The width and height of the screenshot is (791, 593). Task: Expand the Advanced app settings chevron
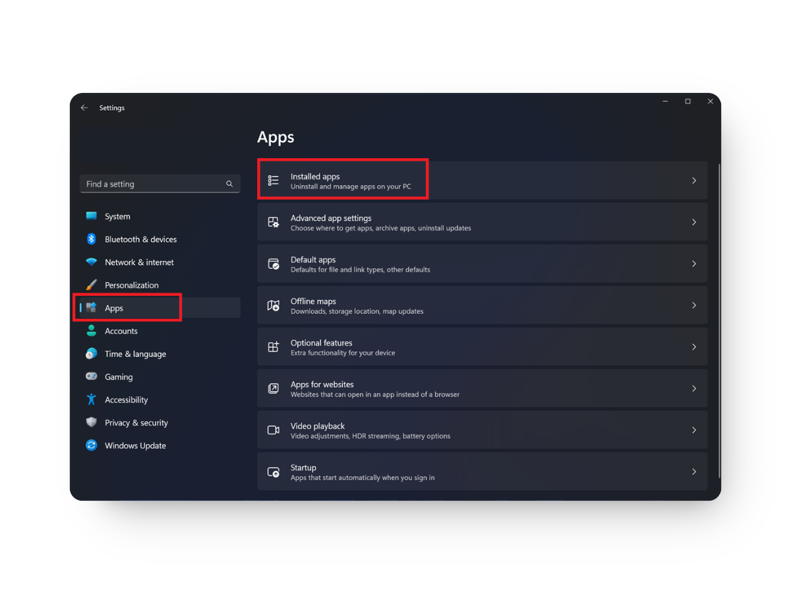[694, 222]
